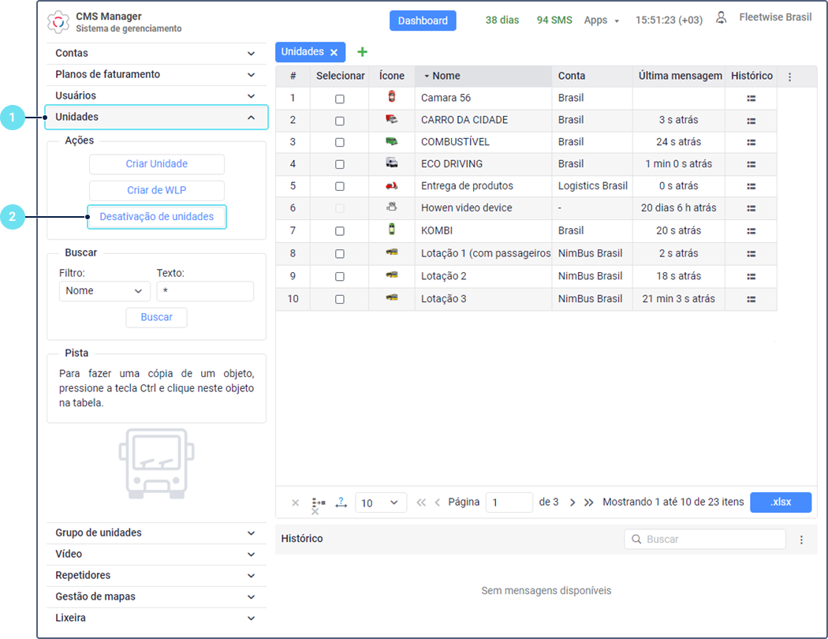Expand the Lixeira section
The width and height of the screenshot is (828, 639).
point(156,618)
